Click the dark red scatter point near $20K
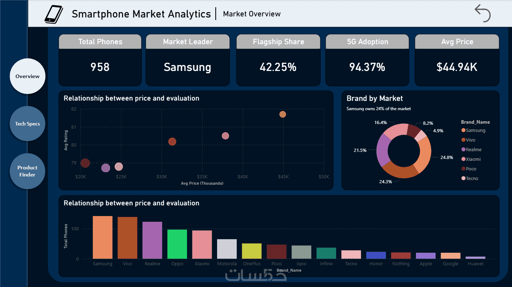The height and width of the screenshot is (287, 512). pos(85,163)
